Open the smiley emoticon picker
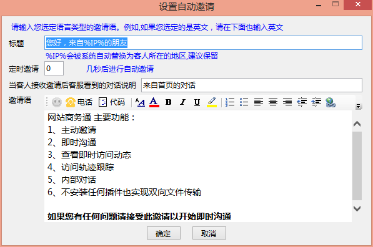Viewport: 373px width, 247px height. (x=57, y=102)
